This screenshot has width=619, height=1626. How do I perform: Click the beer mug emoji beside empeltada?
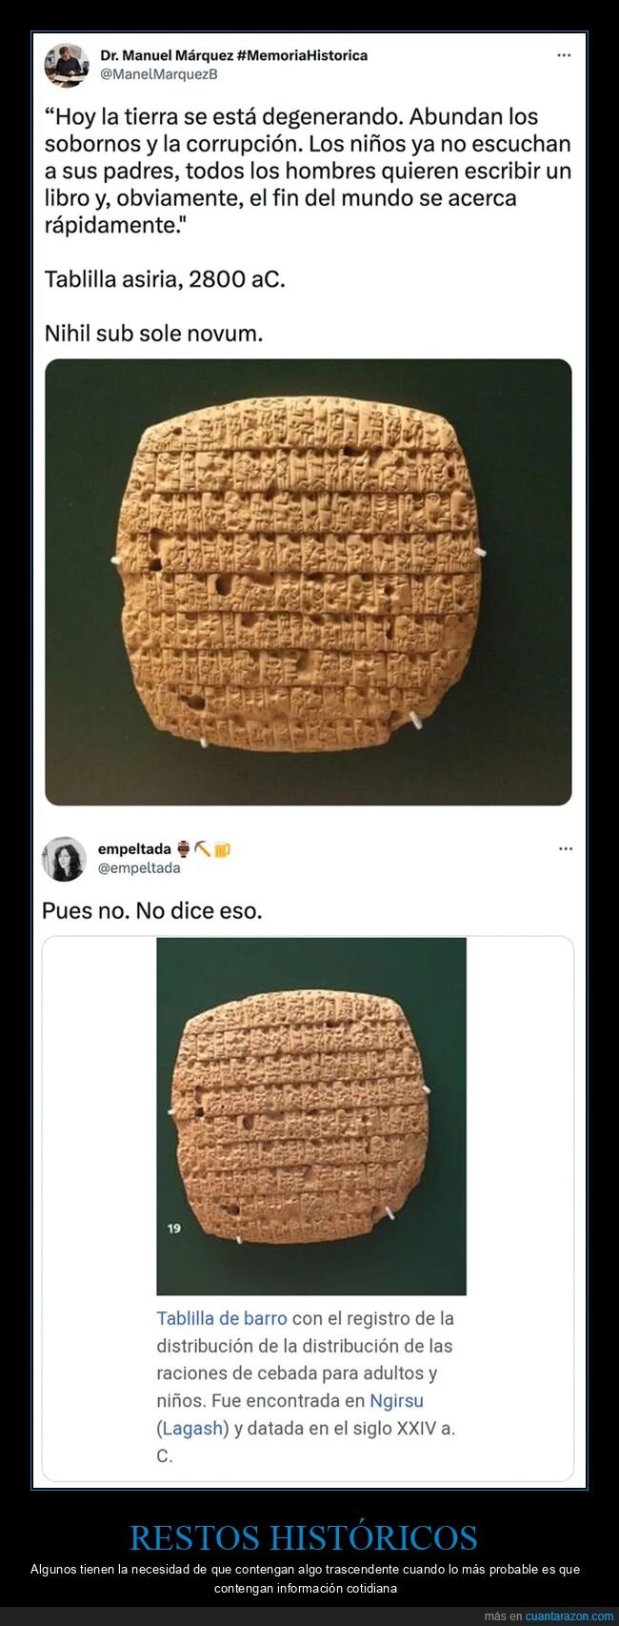click(222, 848)
